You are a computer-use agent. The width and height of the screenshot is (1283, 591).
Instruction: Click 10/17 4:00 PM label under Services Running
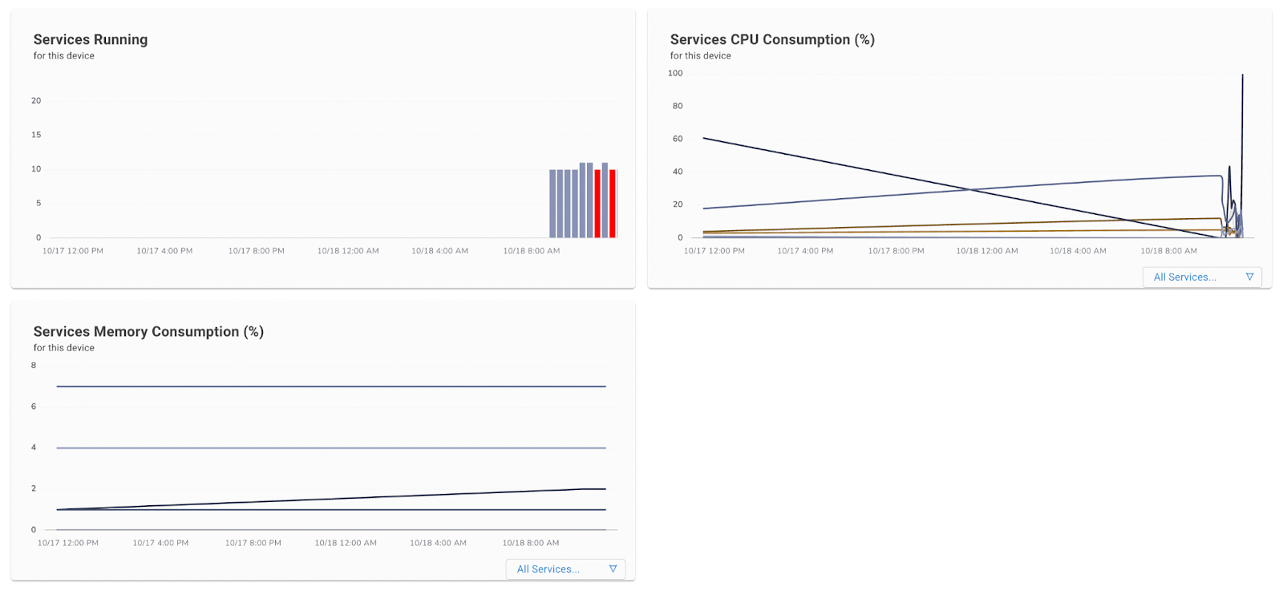coord(164,251)
